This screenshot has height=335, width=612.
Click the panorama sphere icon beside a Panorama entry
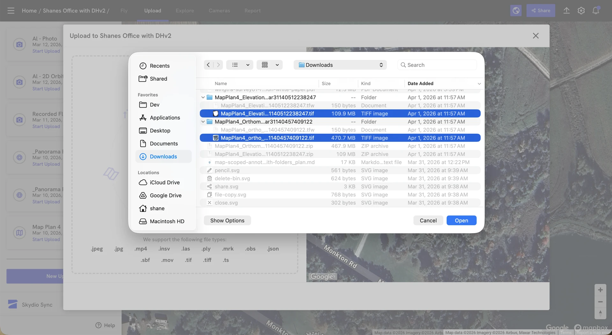(x=19, y=157)
